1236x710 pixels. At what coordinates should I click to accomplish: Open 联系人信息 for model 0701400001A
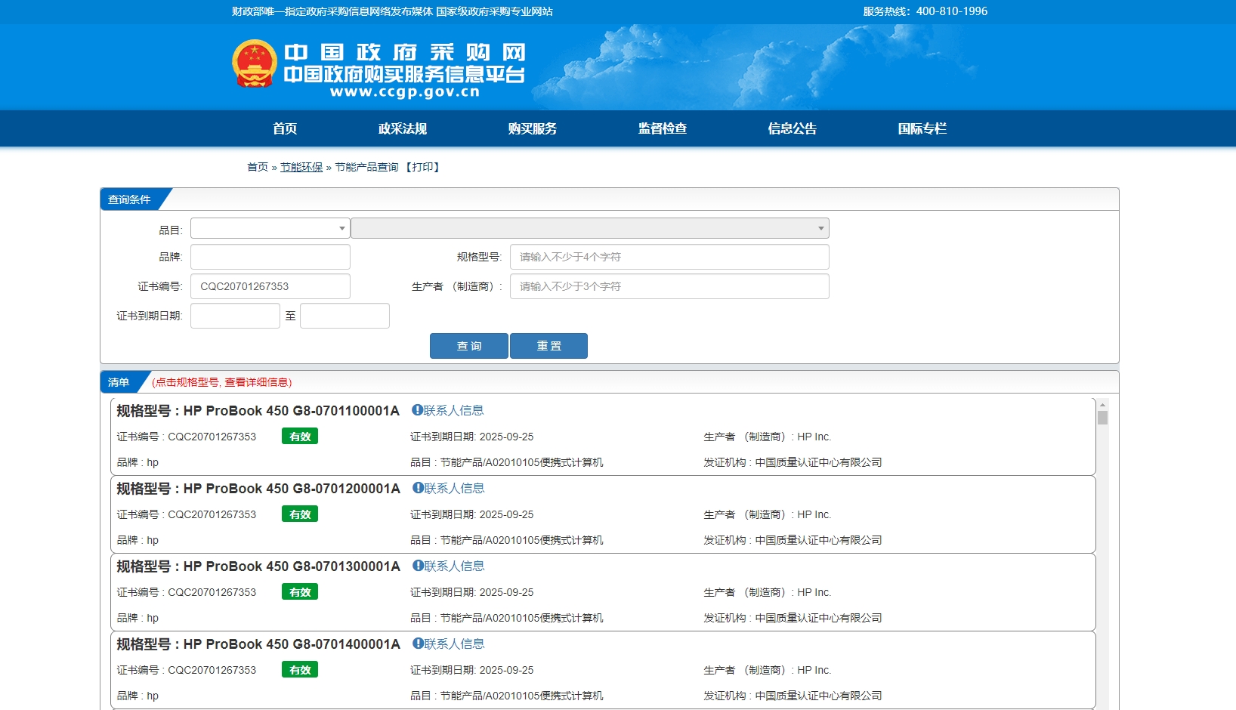pyautogui.click(x=454, y=644)
